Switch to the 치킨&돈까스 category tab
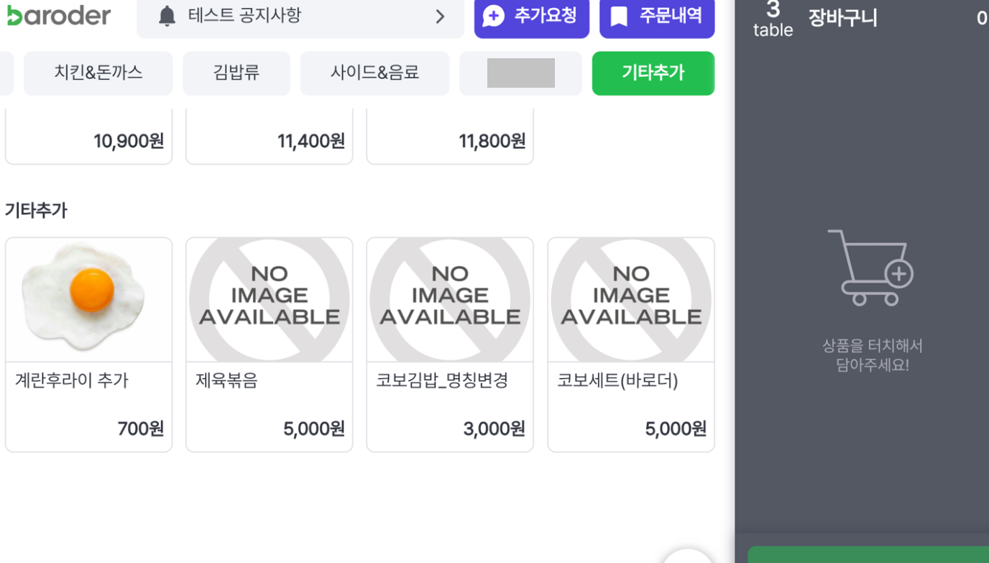989x563 pixels. point(98,73)
